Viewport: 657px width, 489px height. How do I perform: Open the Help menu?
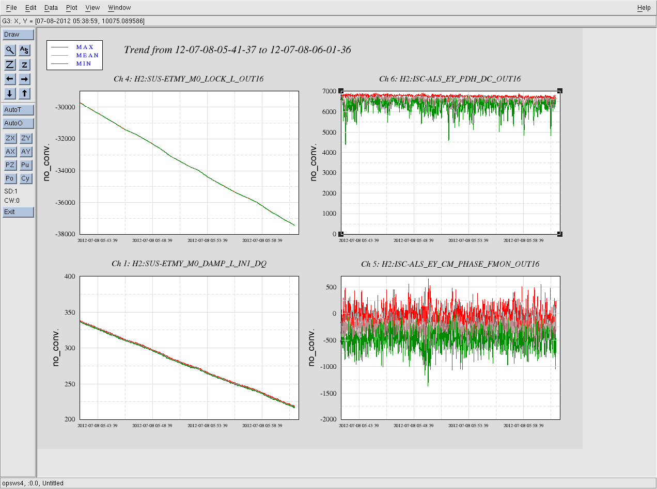[644, 8]
